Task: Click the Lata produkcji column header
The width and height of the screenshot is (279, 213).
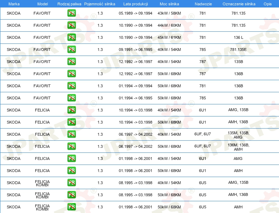Action: pyautogui.click(x=136, y=4)
